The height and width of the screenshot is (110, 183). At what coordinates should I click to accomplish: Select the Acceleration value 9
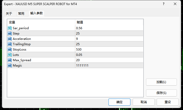point(77,39)
